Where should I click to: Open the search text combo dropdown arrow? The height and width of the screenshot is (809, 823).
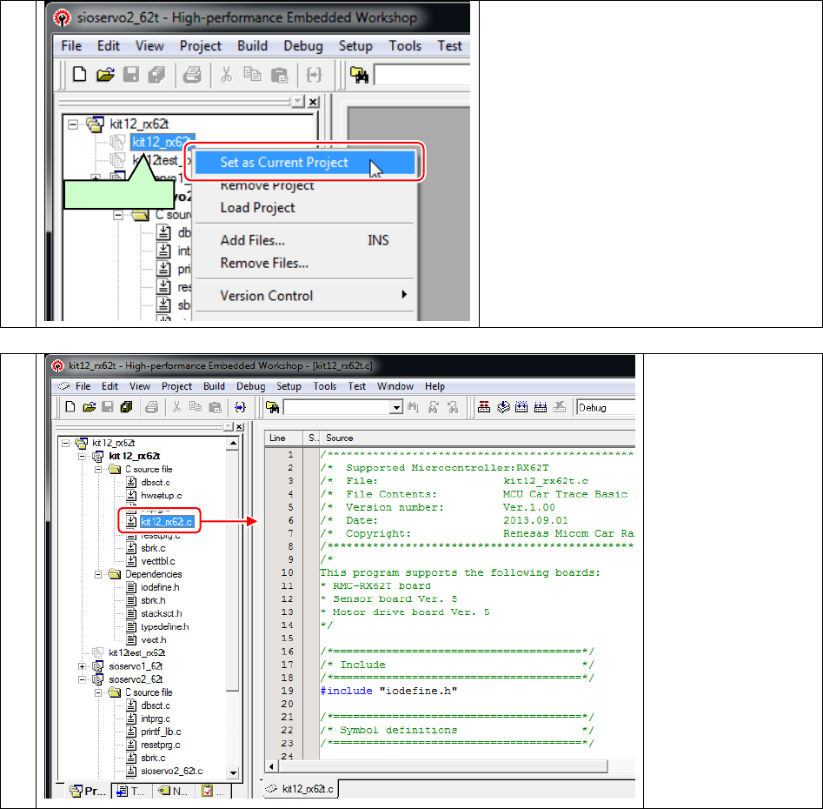point(396,407)
